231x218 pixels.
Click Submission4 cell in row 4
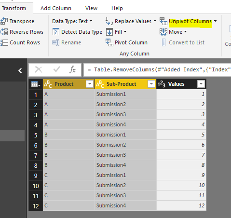(126, 124)
